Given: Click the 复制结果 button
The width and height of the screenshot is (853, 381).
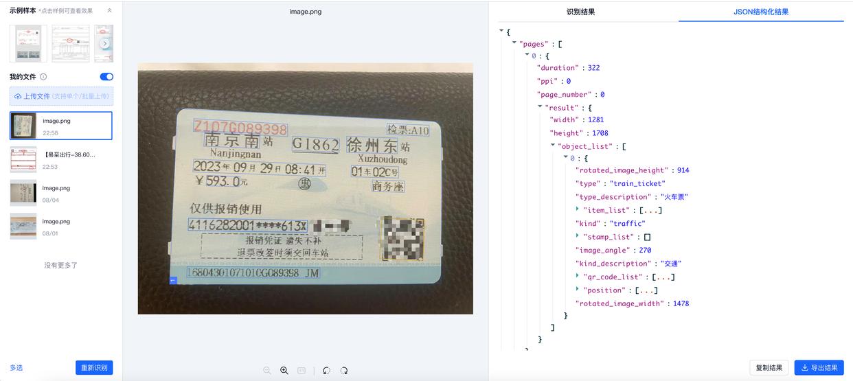Looking at the screenshot, I should coord(769,368).
